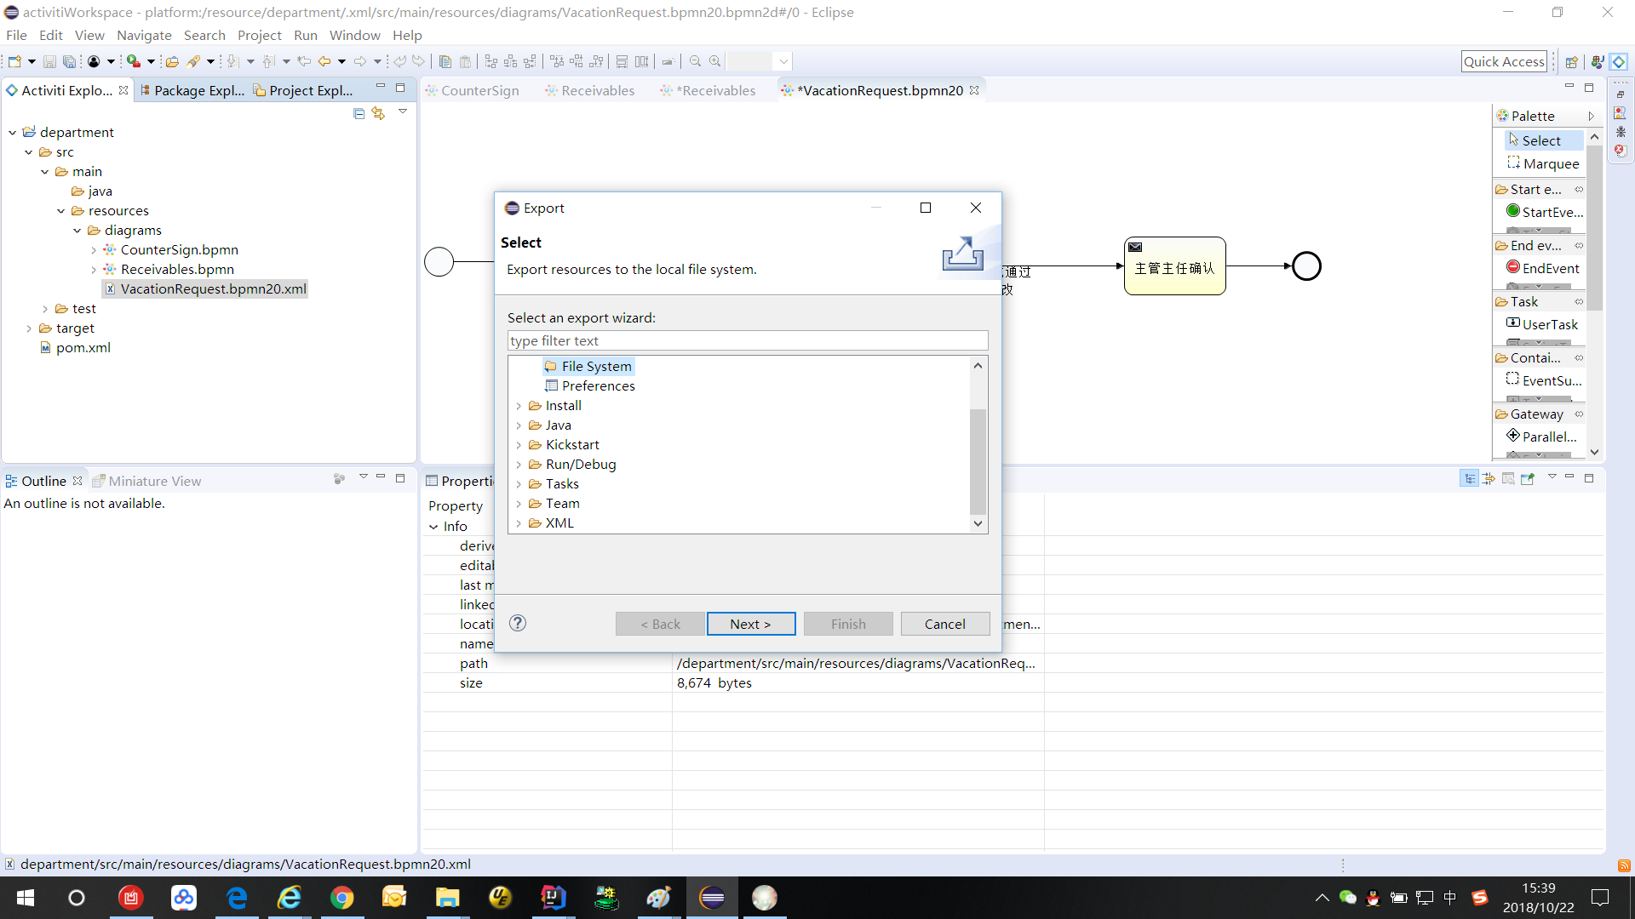Toggle Show Categories in Properties view
The image size is (1635, 919).
[x=1469, y=479]
